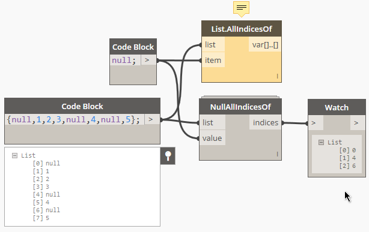
Task: Click lacing indicator on NullAllIndicesOf node
Action: pyautogui.click(x=278, y=154)
